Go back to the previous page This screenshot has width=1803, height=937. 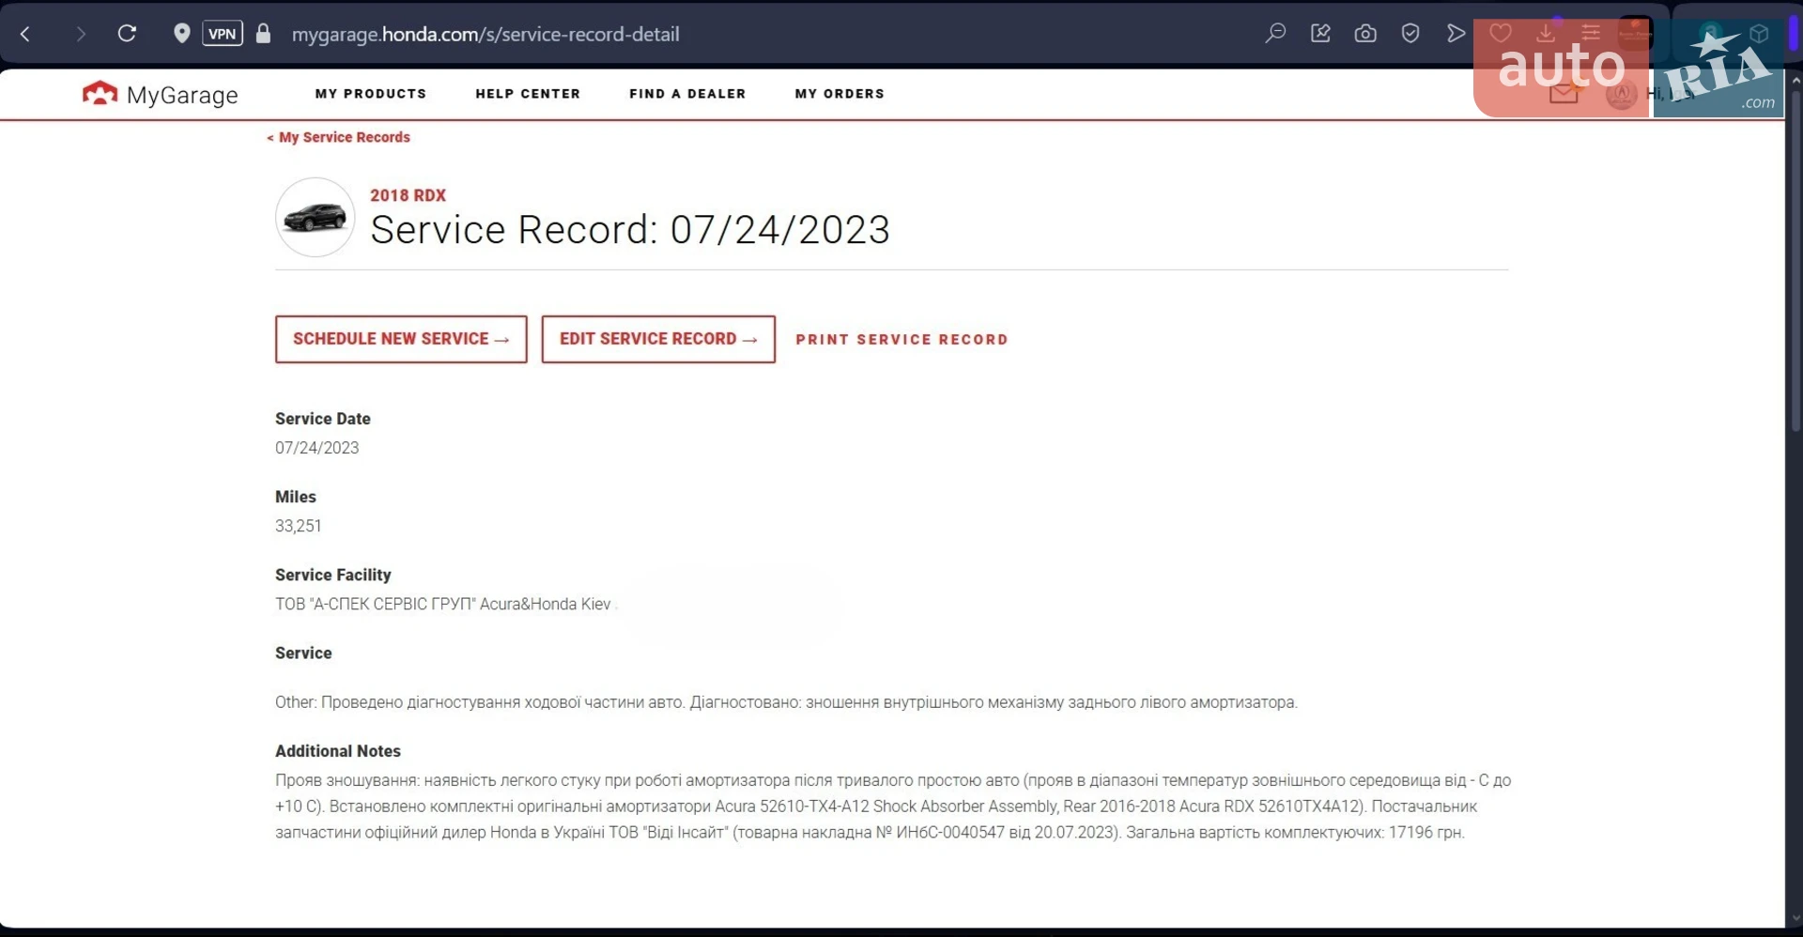[25, 35]
